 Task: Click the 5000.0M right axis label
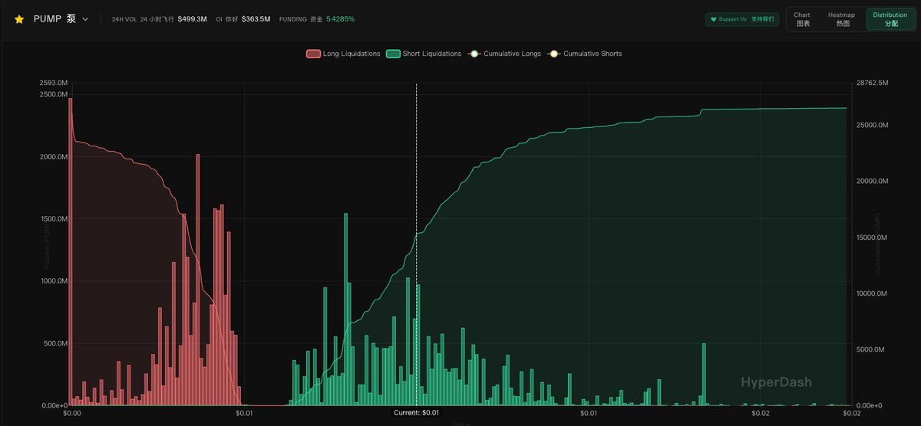click(x=871, y=349)
